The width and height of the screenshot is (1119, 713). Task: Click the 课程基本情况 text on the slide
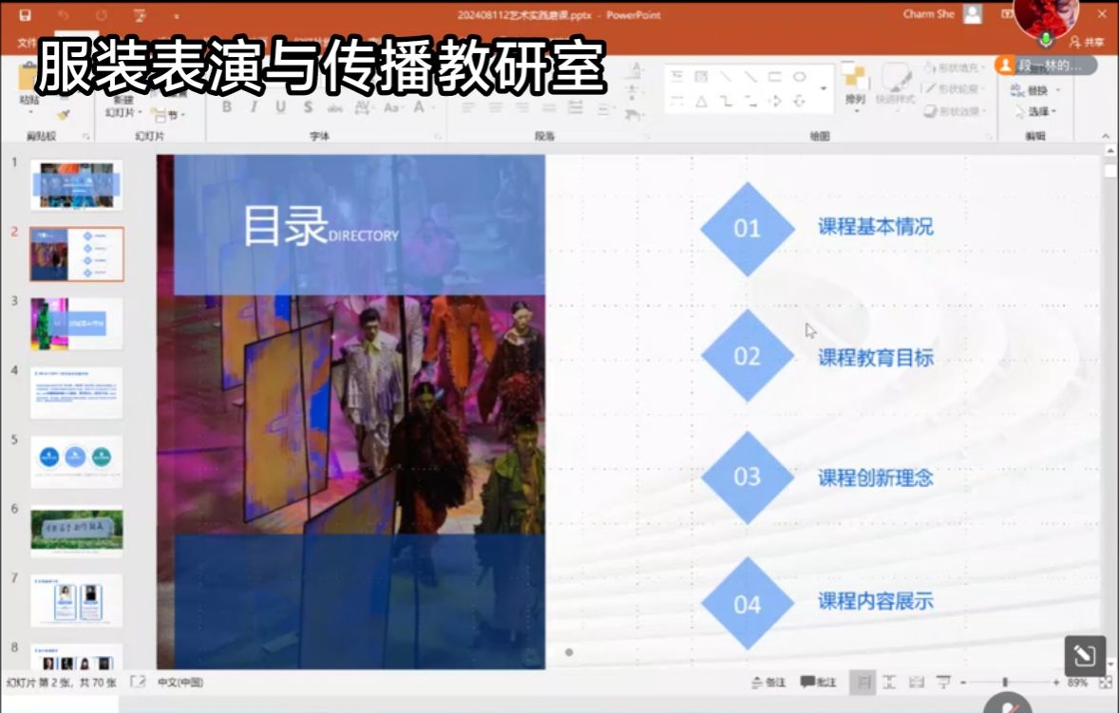pos(876,228)
